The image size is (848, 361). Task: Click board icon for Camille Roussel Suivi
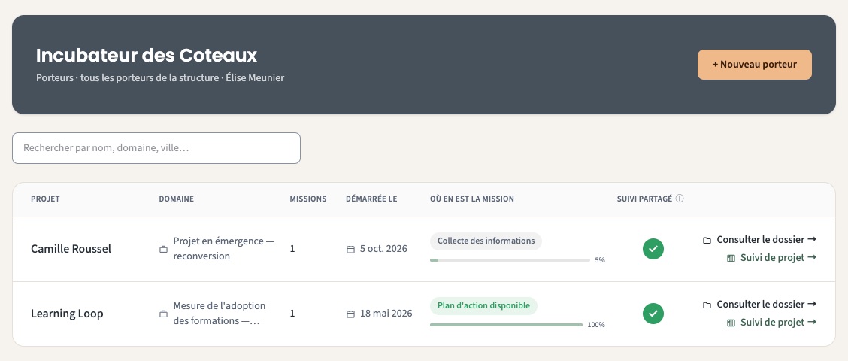[731, 259]
